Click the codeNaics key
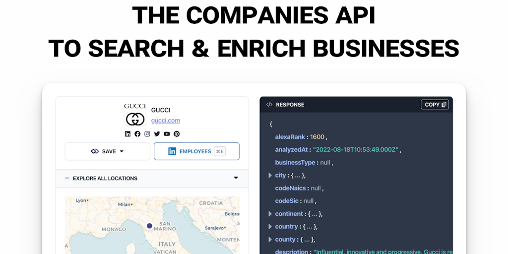This screenshot has height=254, width=508. click(x=291, y=188)
